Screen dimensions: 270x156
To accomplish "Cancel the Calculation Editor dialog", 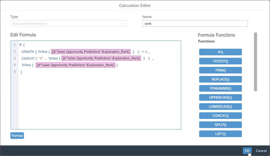I will (x=261, y=151).
